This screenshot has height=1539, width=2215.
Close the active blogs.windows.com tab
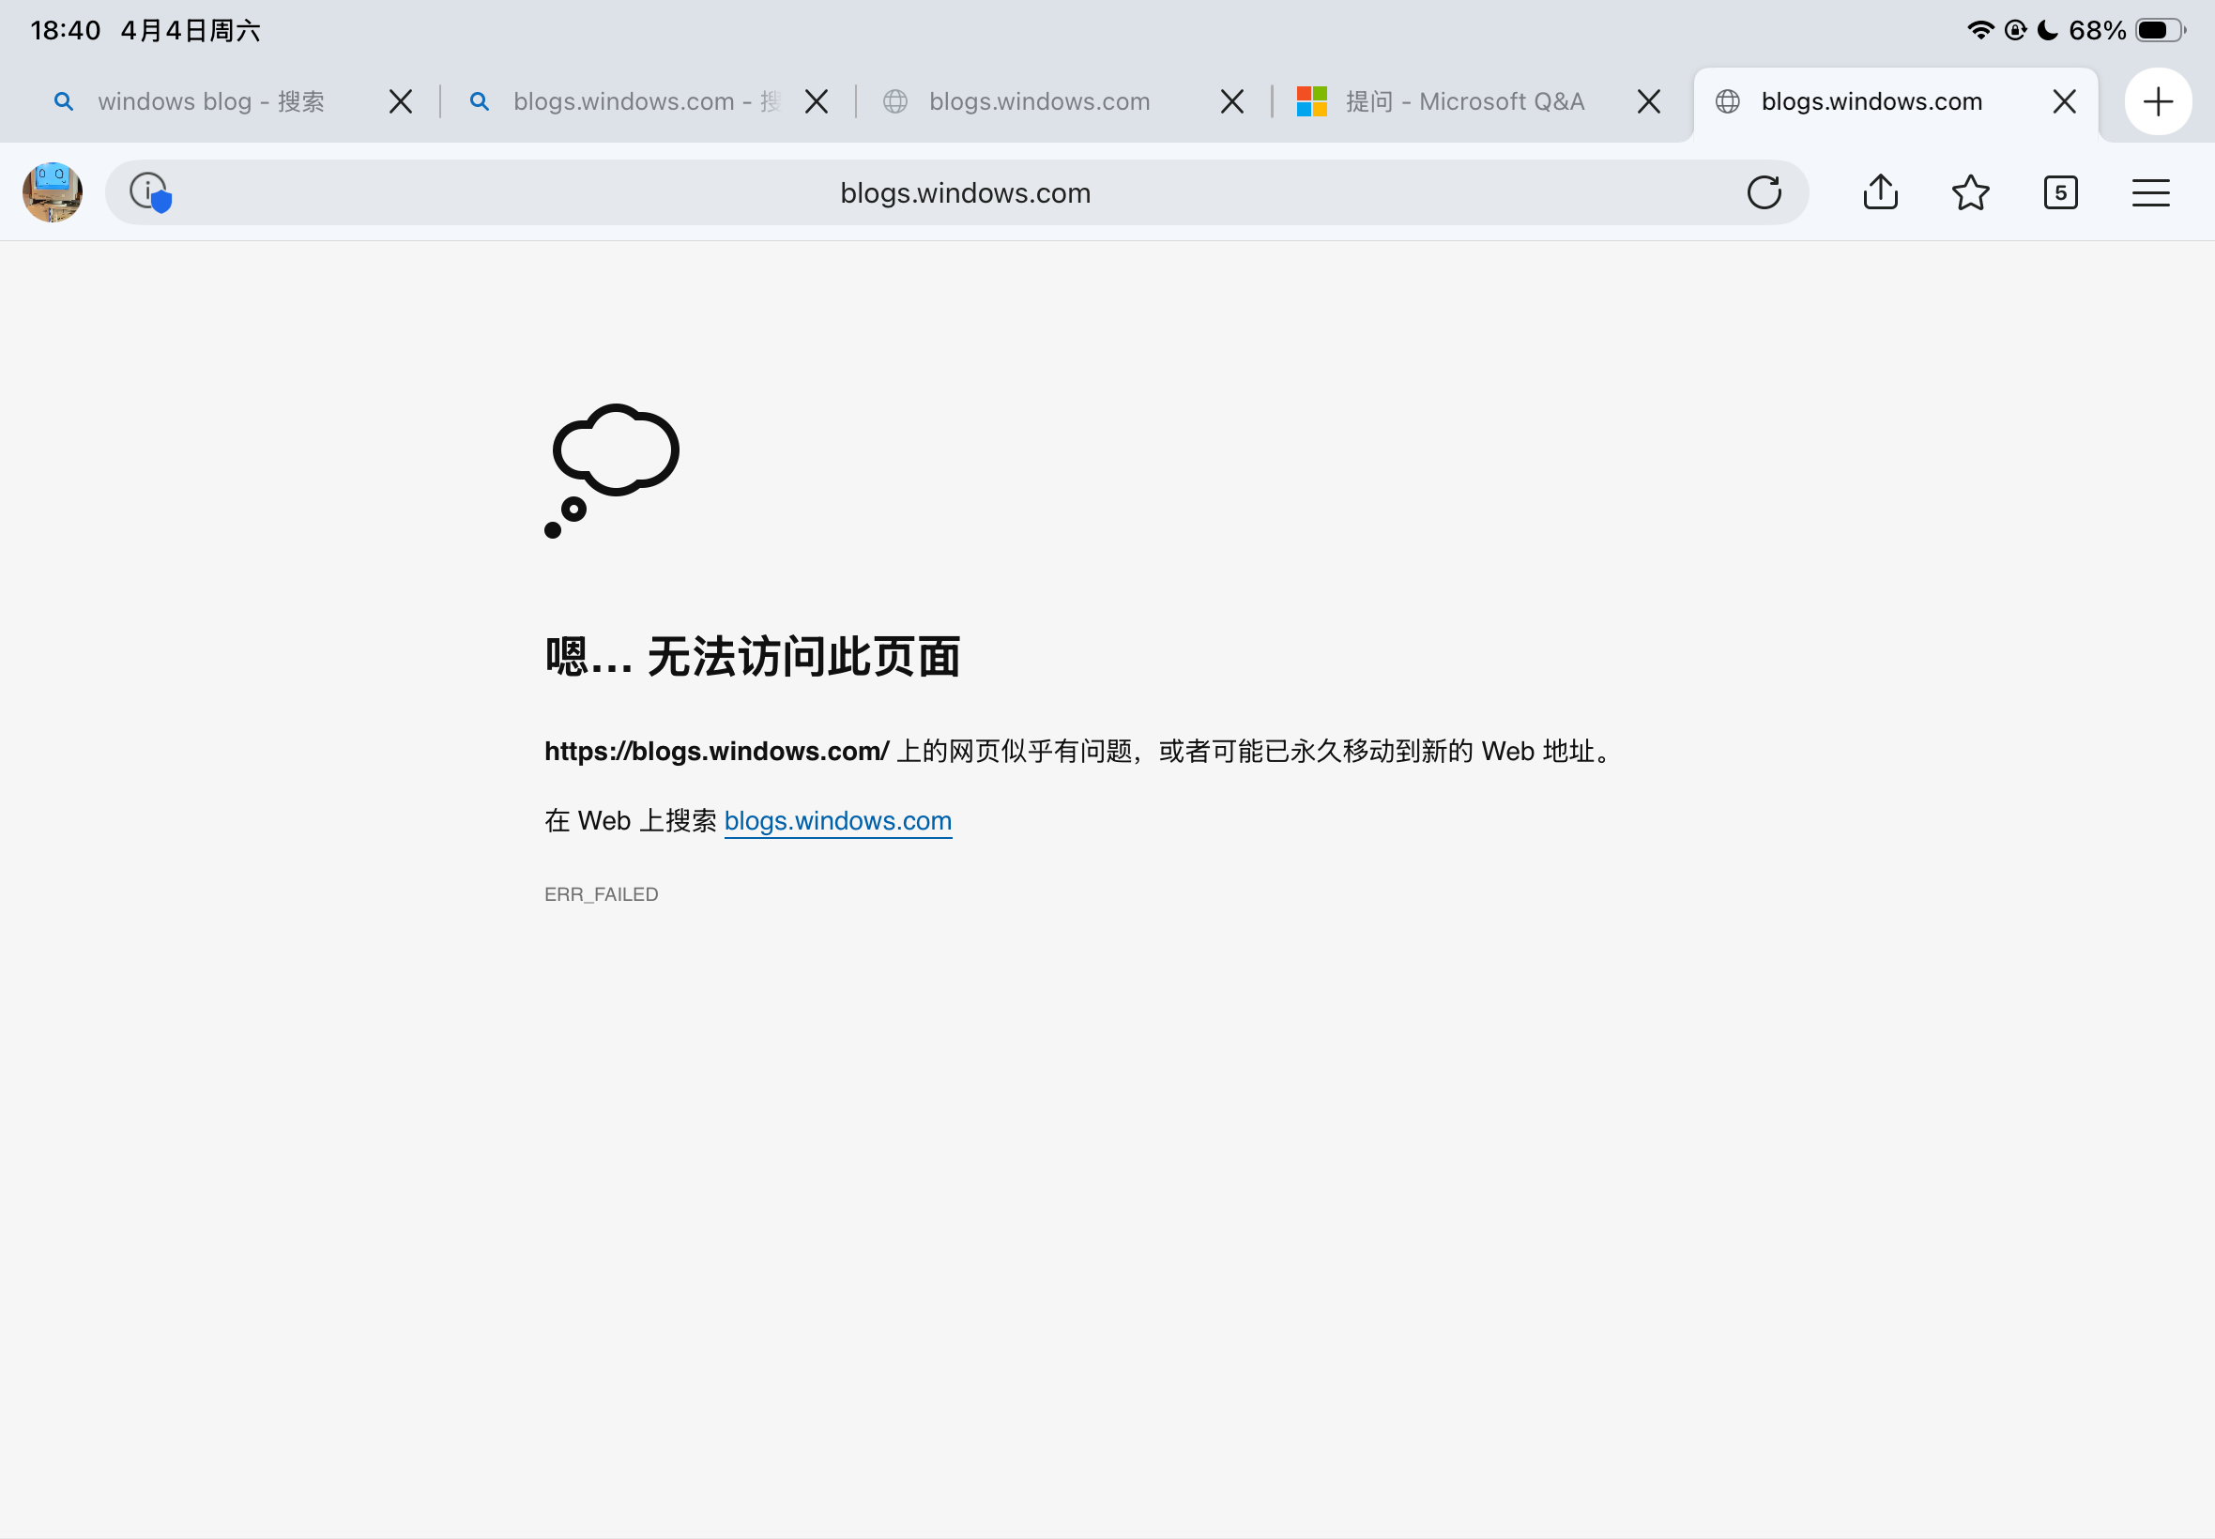pos(2064,101)
